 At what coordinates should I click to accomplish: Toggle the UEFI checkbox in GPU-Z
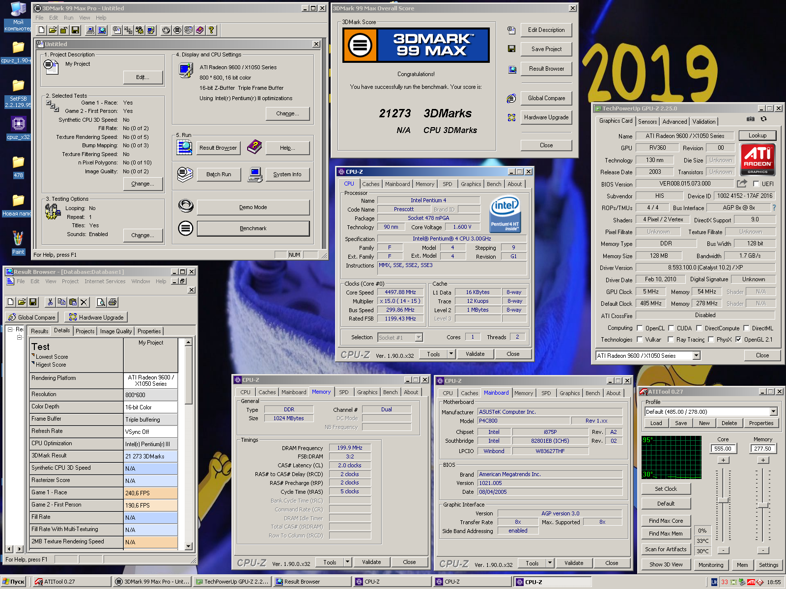[757, 184]
